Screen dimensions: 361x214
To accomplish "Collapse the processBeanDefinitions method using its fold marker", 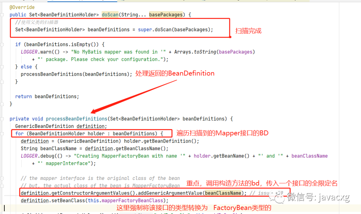I will (2, 119).
